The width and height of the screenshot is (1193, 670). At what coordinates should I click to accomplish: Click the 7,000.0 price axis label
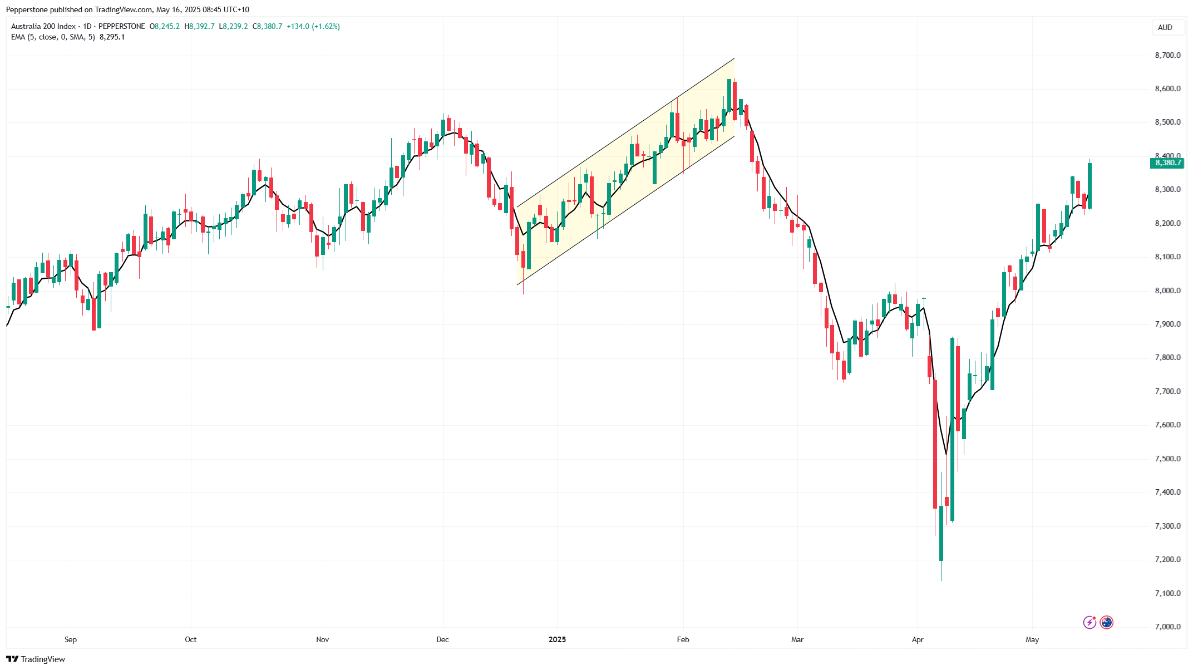1167,627
